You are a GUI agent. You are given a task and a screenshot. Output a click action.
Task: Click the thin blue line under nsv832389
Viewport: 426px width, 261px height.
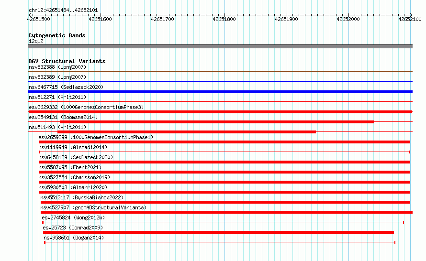[220, 81]
